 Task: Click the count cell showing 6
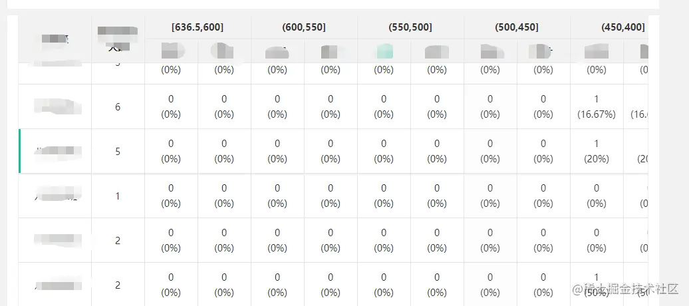tap(118, 106)
